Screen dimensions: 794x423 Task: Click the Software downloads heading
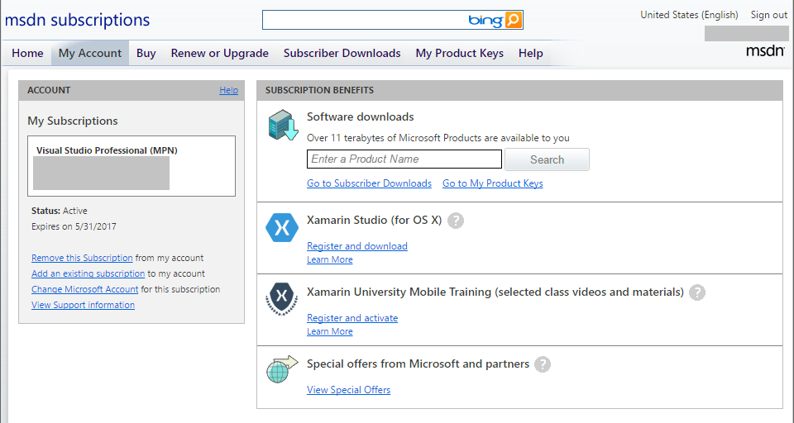click(x=360, y=116)
